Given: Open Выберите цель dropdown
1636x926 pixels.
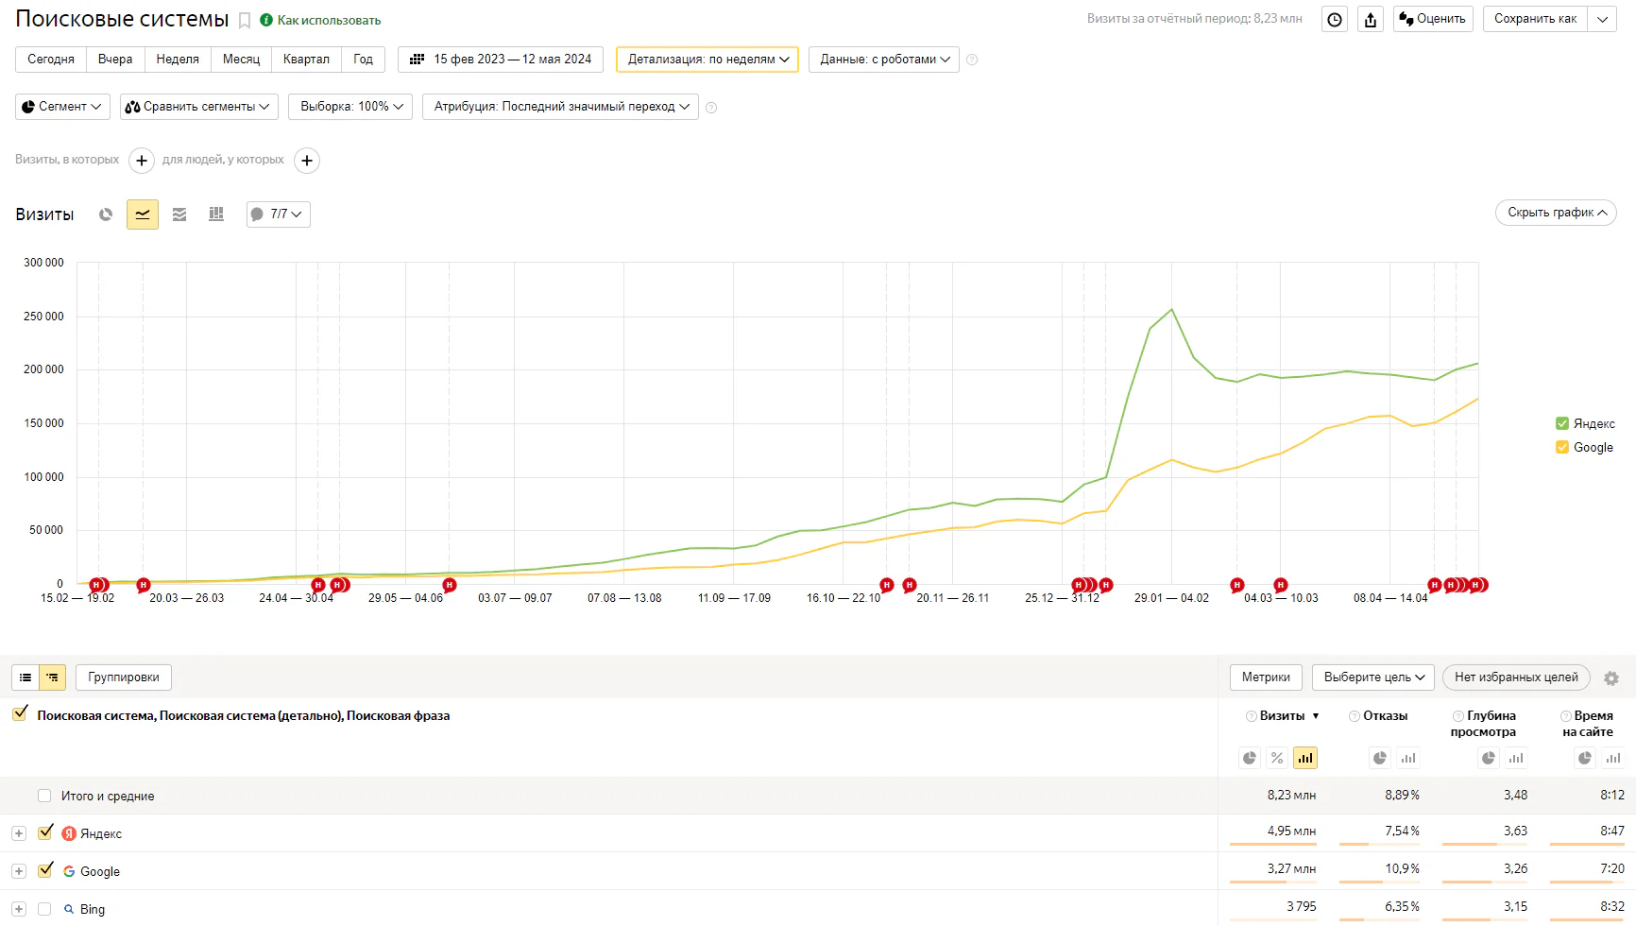Looking at the screenshot, I should [1373, 677].
